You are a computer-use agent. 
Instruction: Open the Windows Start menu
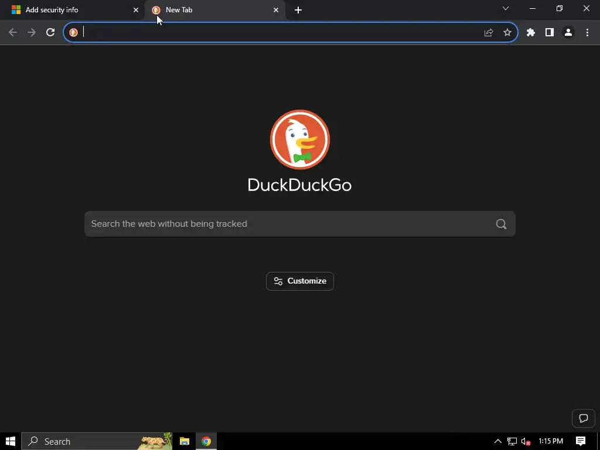tap(11, 441)
